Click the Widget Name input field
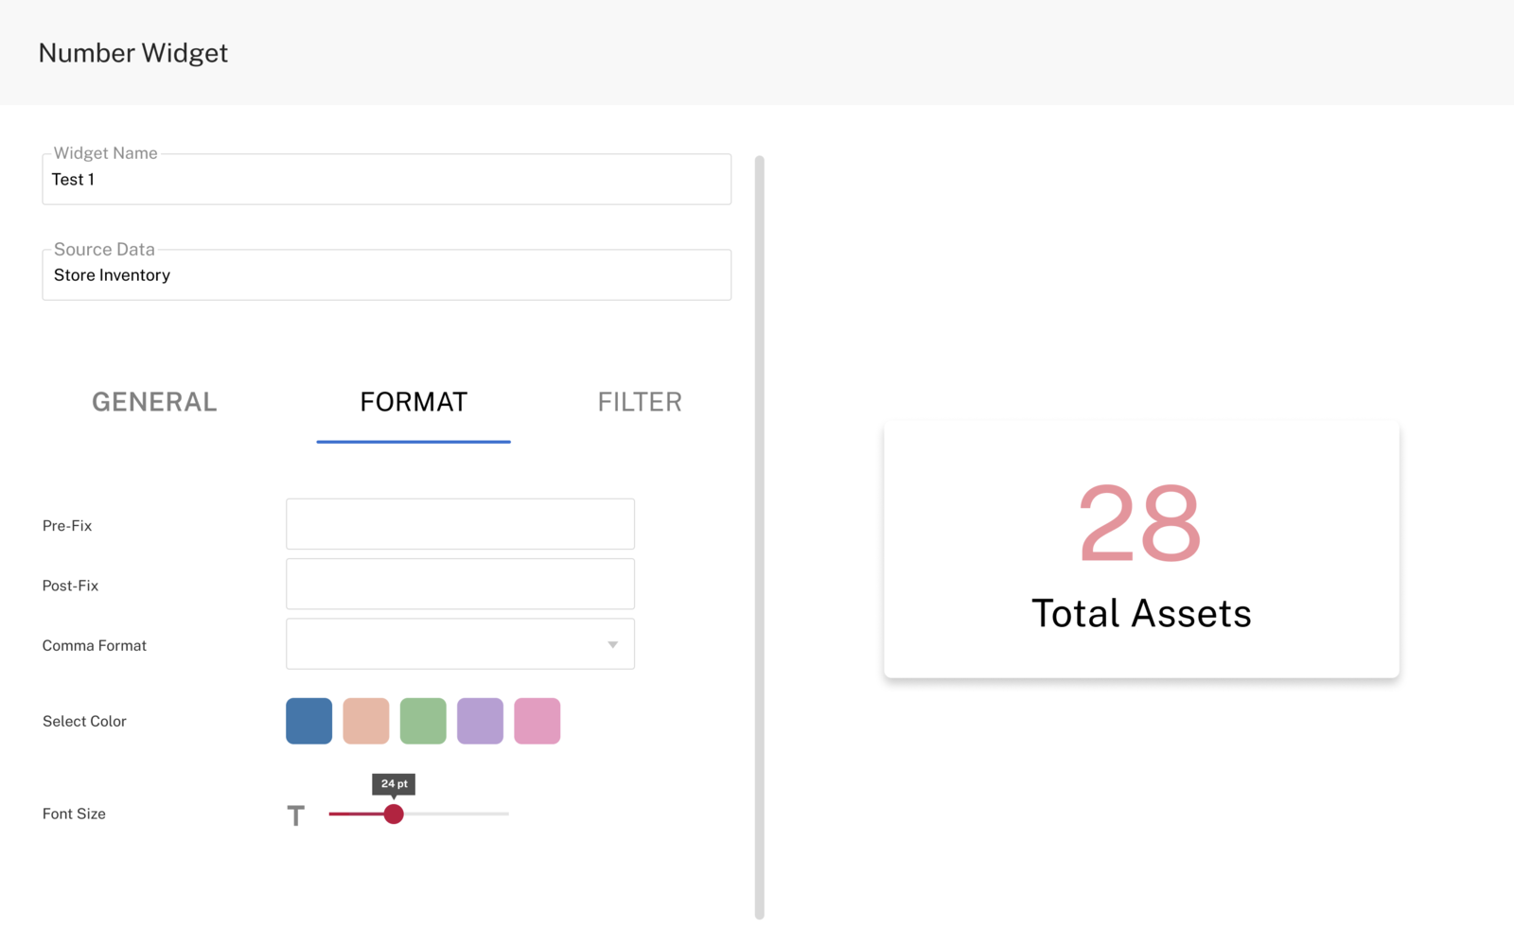This screenshot has height=946, width=1514. [x=386, y=180]
